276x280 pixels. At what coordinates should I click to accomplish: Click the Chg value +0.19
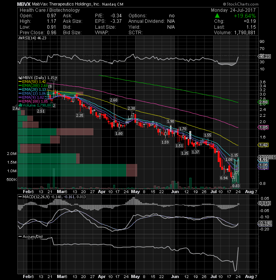[x=250, y=21]
